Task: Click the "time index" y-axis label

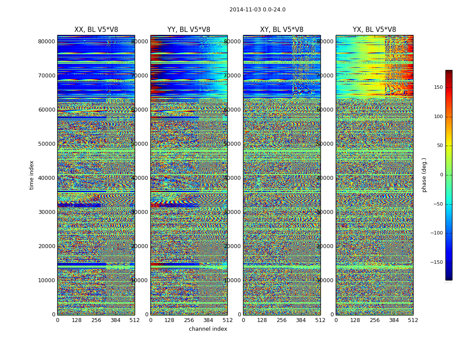Action: (x=31, y=175)
